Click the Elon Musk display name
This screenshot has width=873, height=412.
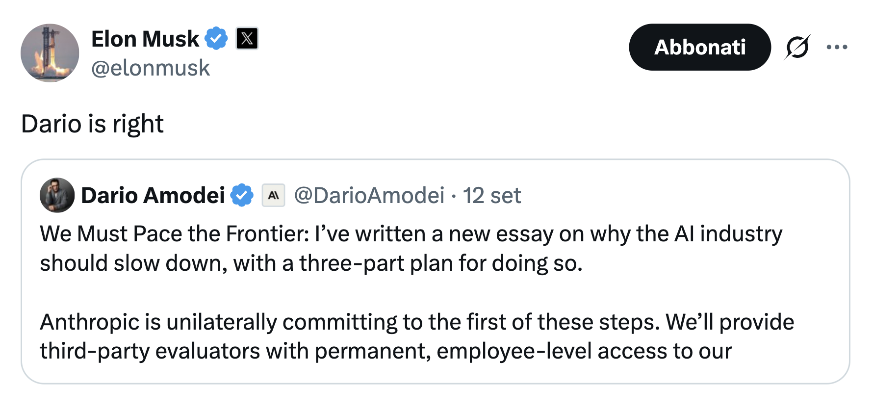[145, 39]
